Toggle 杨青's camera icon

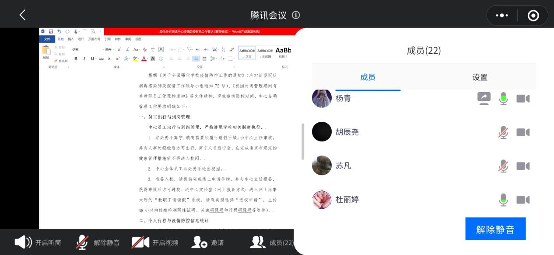click(x=523, y=99)
